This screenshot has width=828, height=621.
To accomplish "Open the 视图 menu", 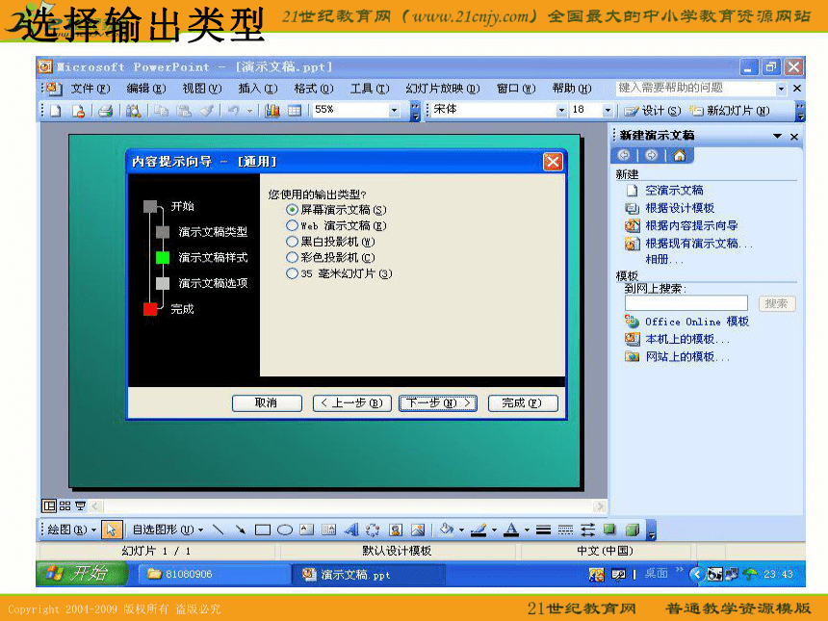I will coord(201,89).
